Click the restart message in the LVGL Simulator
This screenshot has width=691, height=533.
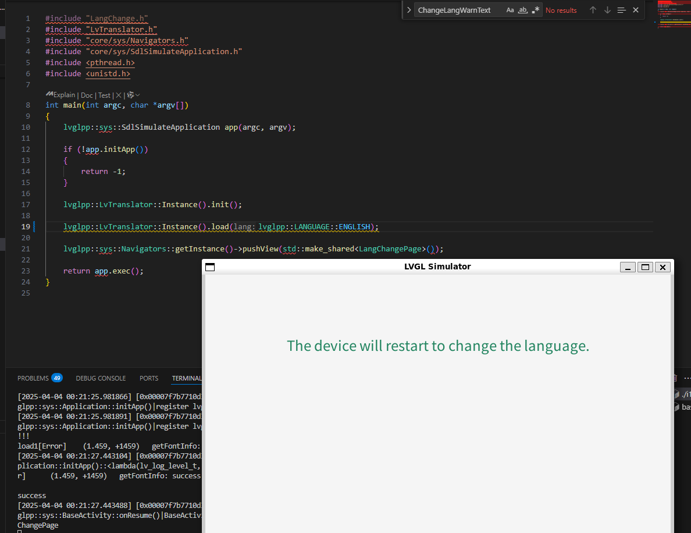click(x=438, y=346)
